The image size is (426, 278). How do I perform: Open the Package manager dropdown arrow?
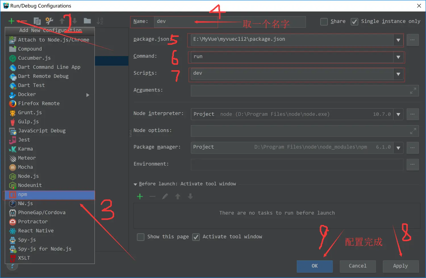398,148
